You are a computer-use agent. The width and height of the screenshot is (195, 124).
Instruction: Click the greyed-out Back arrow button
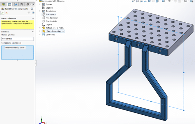coord(29,13)
